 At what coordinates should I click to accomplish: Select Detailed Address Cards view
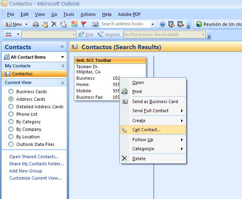(x=11, y=107)
